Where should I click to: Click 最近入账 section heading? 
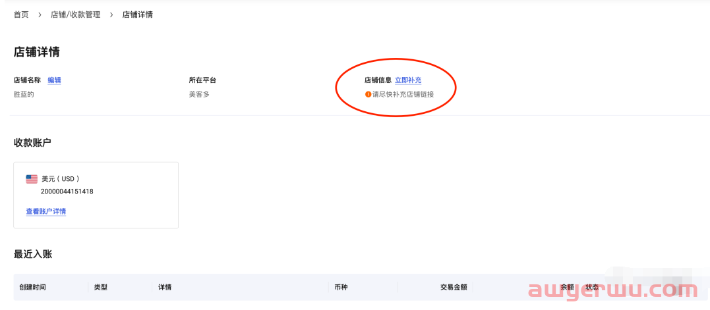click(33, 255)
